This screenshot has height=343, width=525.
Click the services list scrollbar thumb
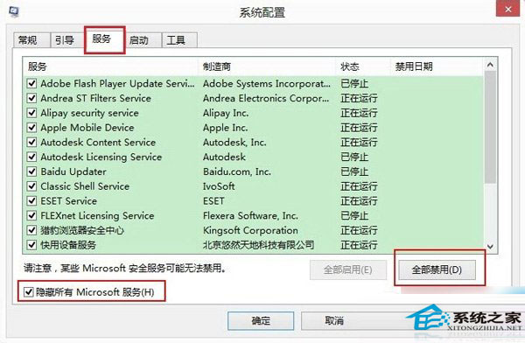tap(491, 127)
